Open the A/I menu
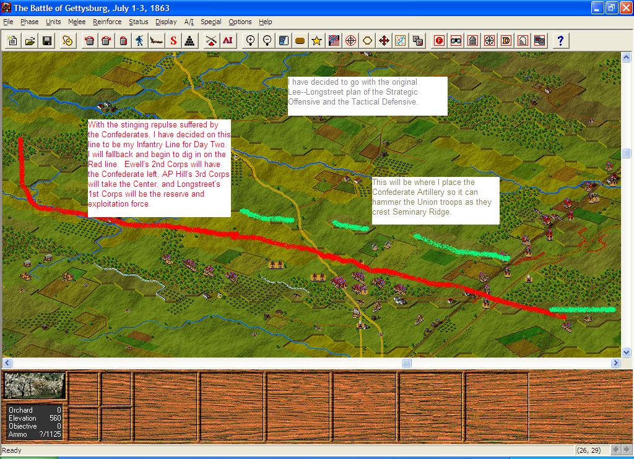 click(189, 22)
